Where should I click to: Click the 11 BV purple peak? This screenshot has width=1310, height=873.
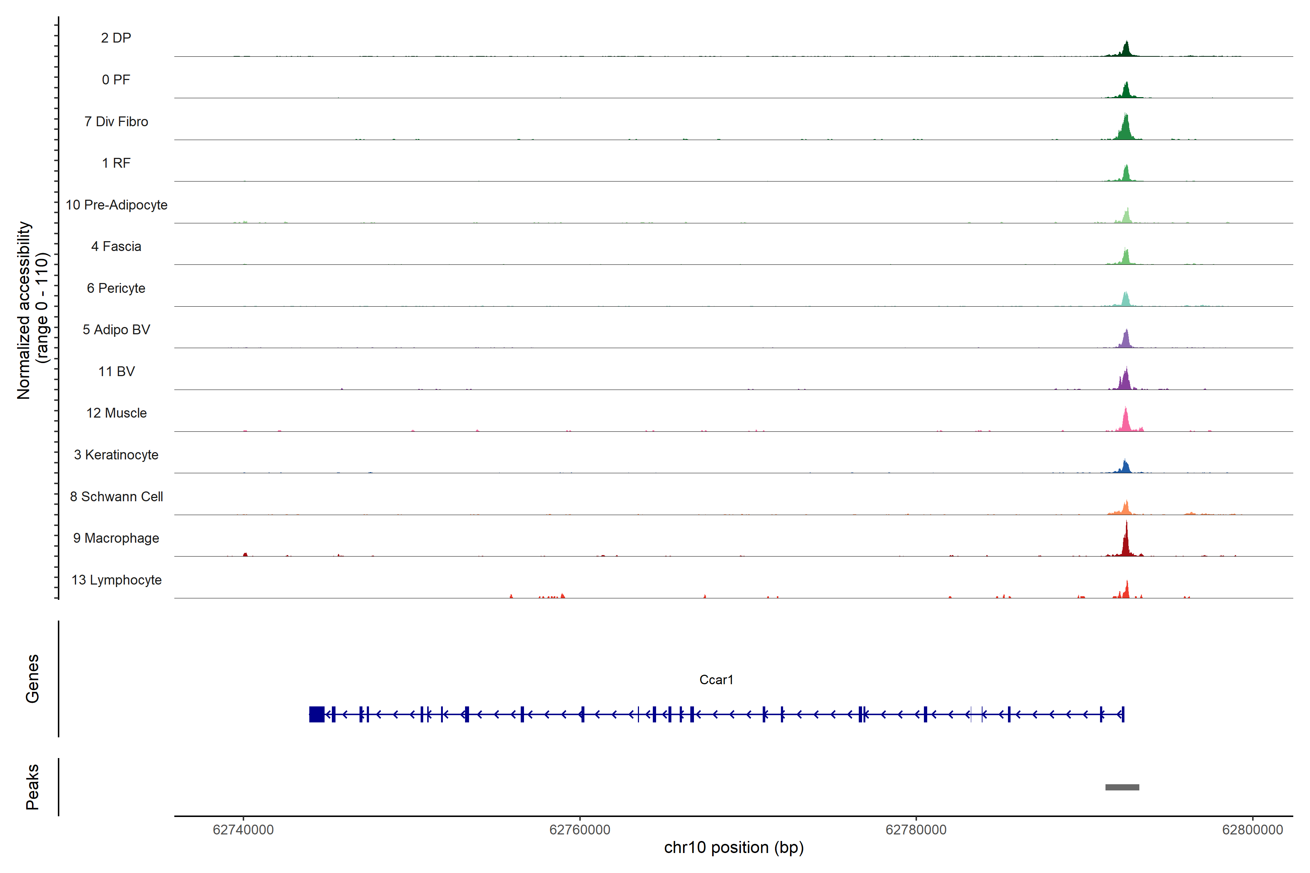tap(1126, 381)
